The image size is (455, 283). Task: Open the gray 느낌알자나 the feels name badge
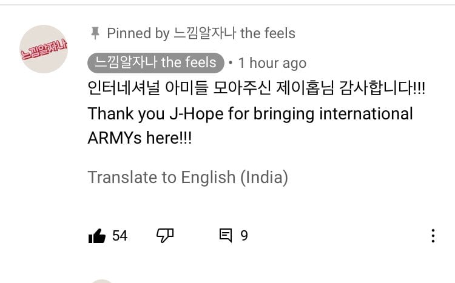tap(156, 62)
